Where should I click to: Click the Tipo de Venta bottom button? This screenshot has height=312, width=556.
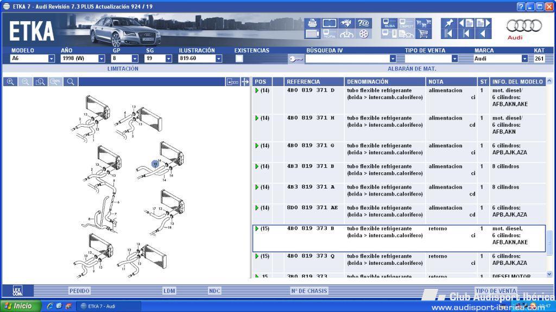coord(496,291)
